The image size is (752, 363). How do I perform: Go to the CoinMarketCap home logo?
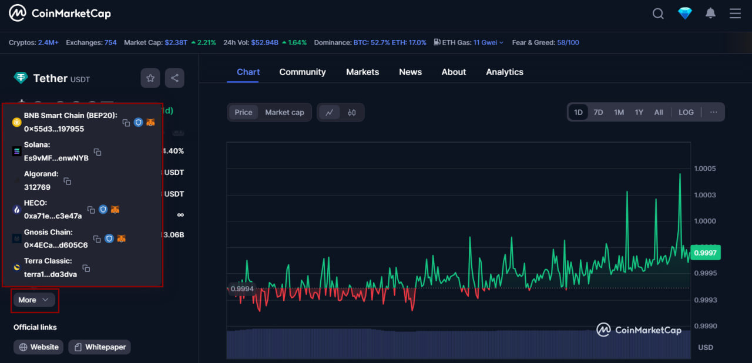[x=60, y=13]
